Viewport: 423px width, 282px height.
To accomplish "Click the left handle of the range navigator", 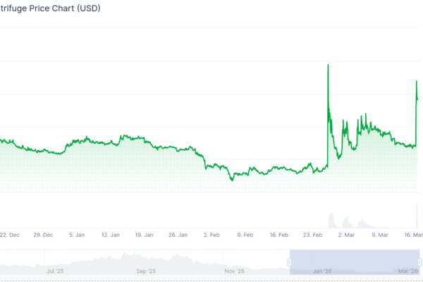I will (289, 262).
